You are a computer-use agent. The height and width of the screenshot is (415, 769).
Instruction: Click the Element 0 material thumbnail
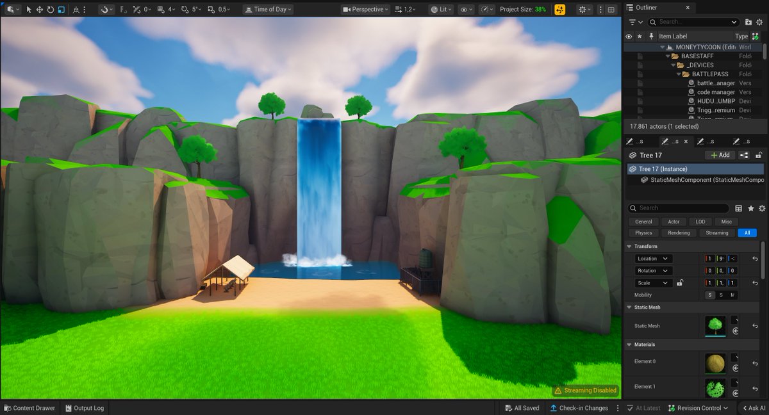pyautogui.click(x=715, y=364)
